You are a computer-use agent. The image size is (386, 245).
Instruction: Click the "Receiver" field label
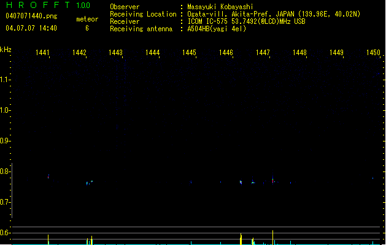[125, 21]
